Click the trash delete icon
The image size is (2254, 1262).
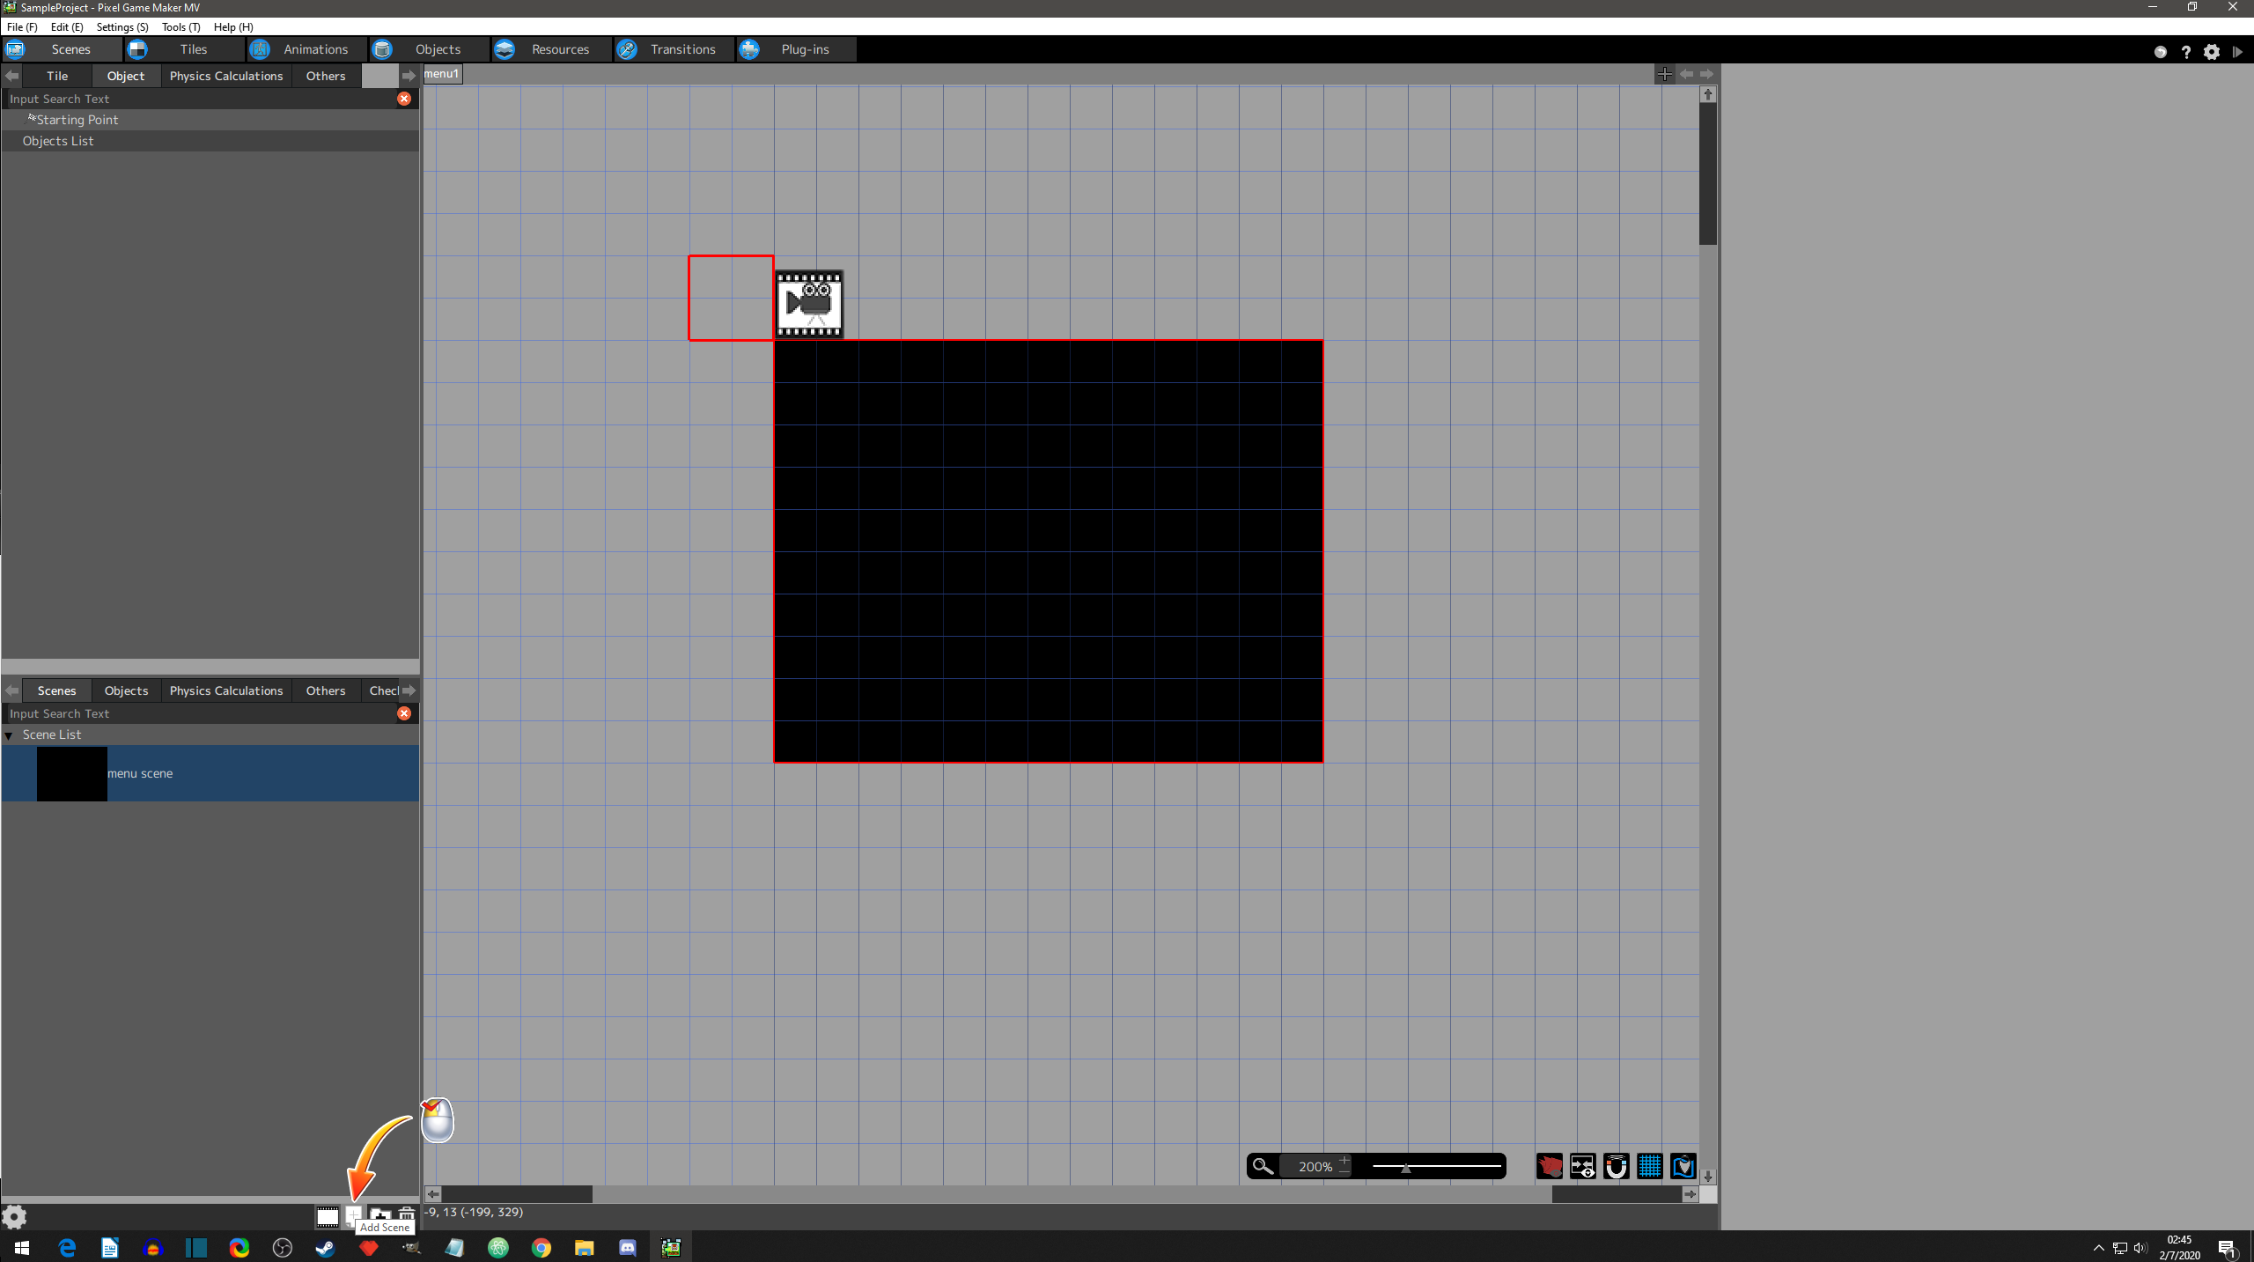tap(406, 1215)
